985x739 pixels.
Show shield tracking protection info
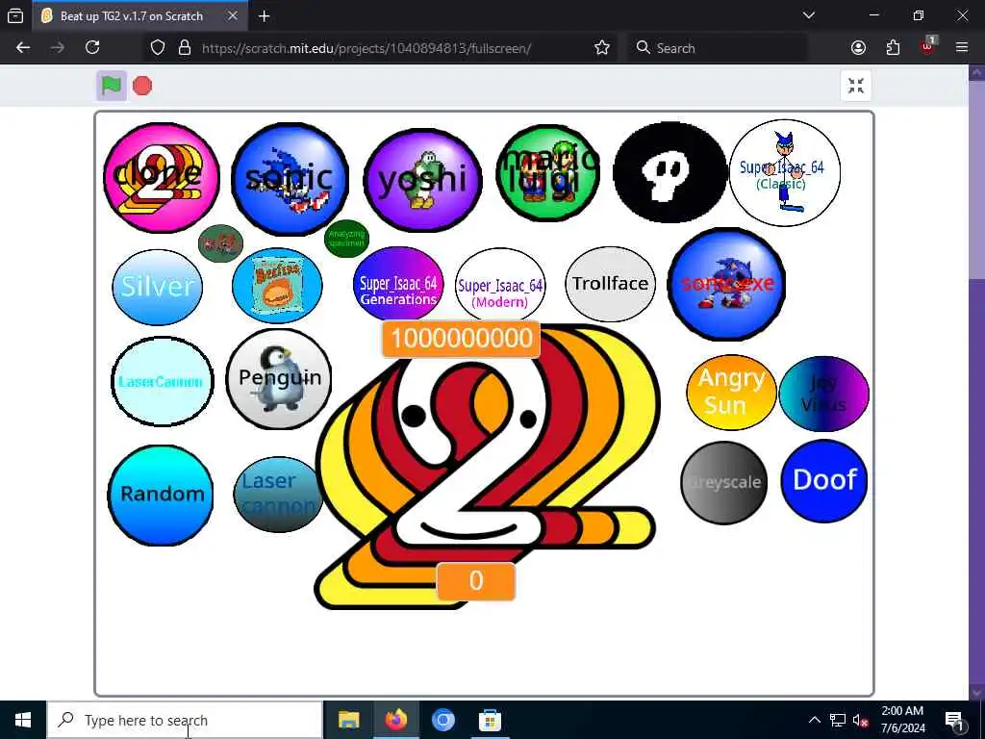click(158, 48)
